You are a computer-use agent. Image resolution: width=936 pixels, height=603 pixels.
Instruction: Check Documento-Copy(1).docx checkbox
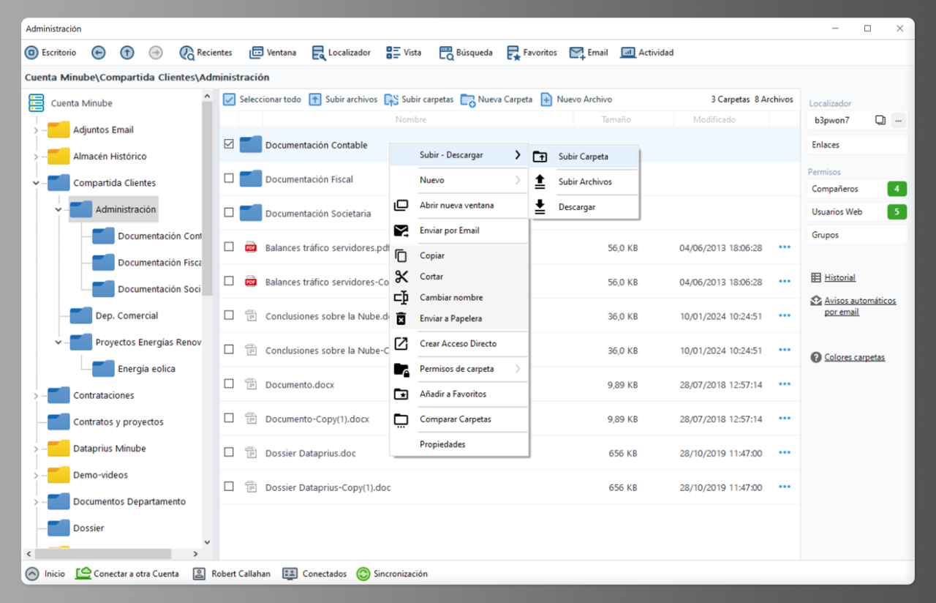229,419
